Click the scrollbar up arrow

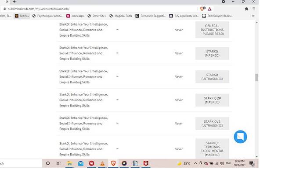[x=256, y=22]
